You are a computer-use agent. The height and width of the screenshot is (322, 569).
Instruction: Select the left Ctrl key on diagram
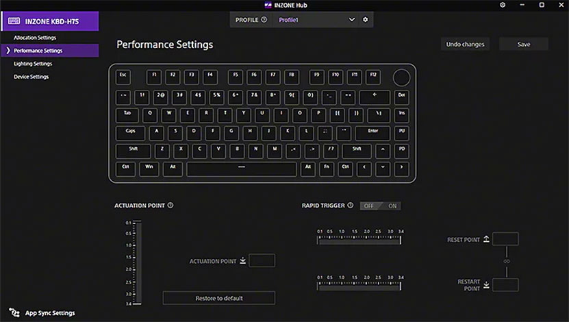tap(125, 169)
